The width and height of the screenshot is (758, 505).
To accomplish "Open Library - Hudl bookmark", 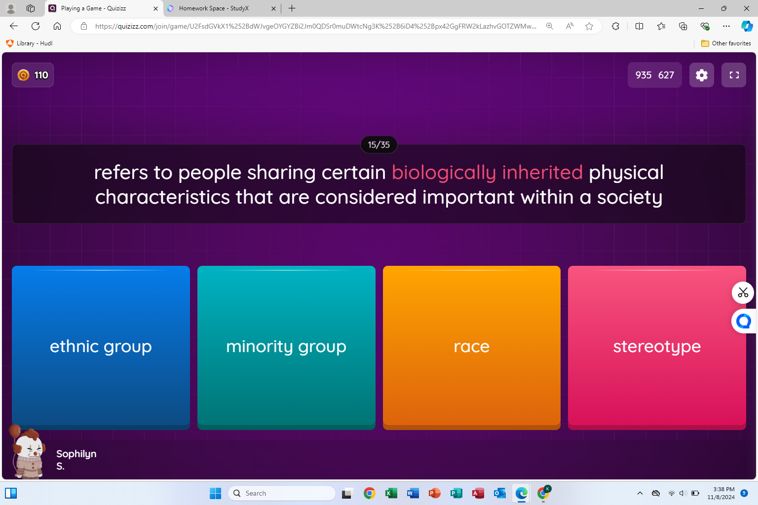I will (x=29, y=43).
